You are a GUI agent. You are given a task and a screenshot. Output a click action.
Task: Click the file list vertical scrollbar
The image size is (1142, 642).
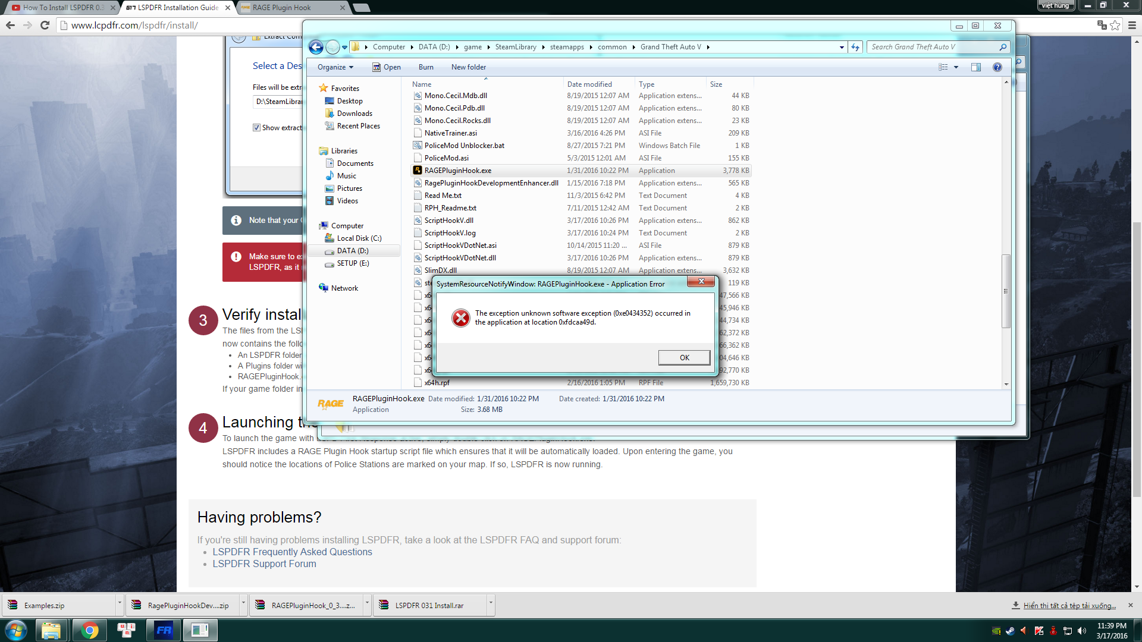pos(1006,291)
